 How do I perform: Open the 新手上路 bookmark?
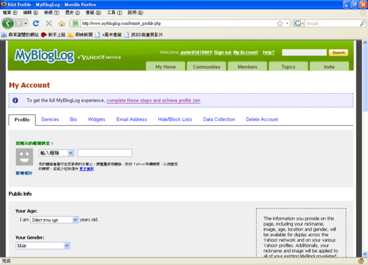53,35
